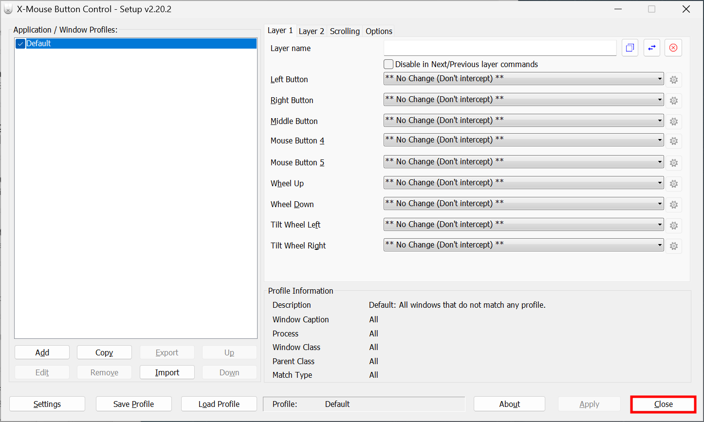Open the Mouse Button 5 gear settings
This screenshot has width=704, height=422.
click(x=674, y=163)
